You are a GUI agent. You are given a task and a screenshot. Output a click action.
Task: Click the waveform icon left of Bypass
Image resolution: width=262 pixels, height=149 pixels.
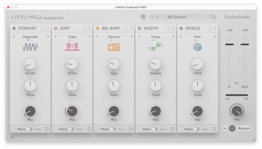pyautogui.click(x=225, y=128)
